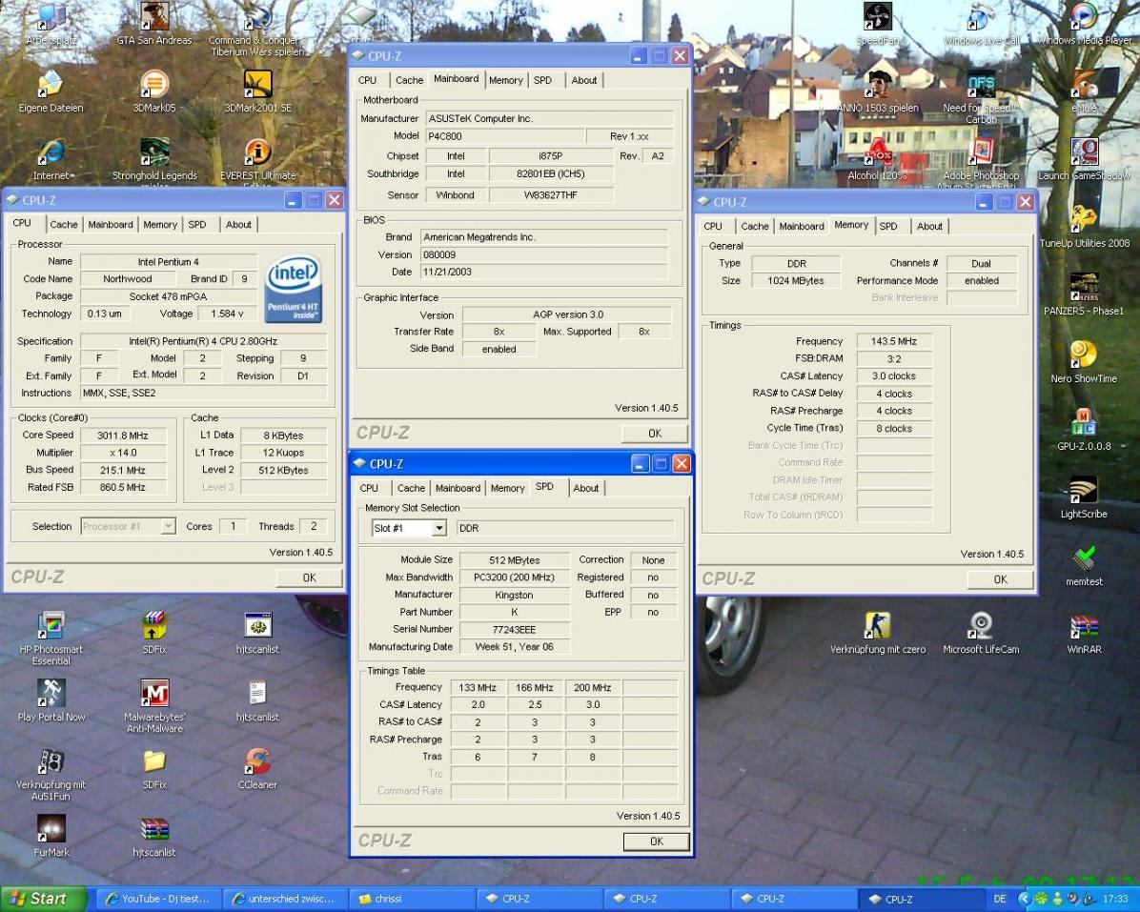
Task: Click OK in the Mainboard window
Action: click(x=654, y=433)
